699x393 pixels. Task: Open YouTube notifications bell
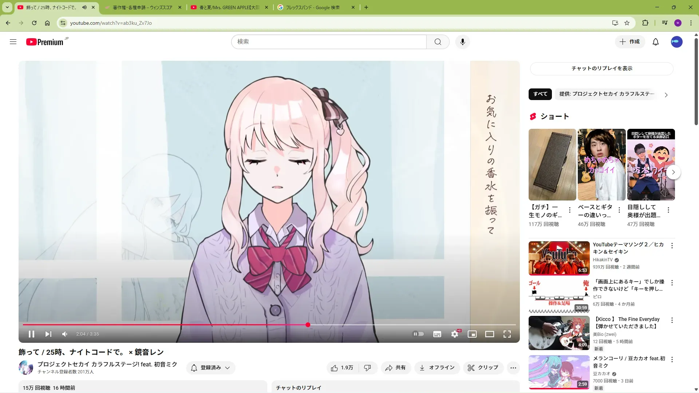point(656,42)
